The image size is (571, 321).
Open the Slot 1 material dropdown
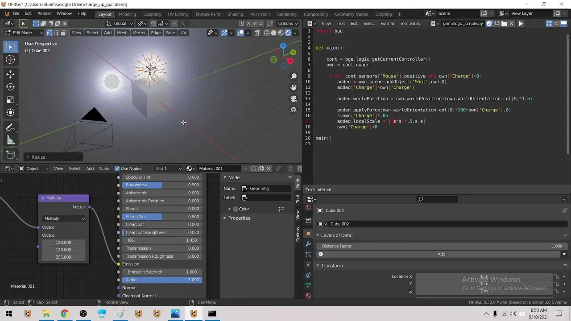168,169
